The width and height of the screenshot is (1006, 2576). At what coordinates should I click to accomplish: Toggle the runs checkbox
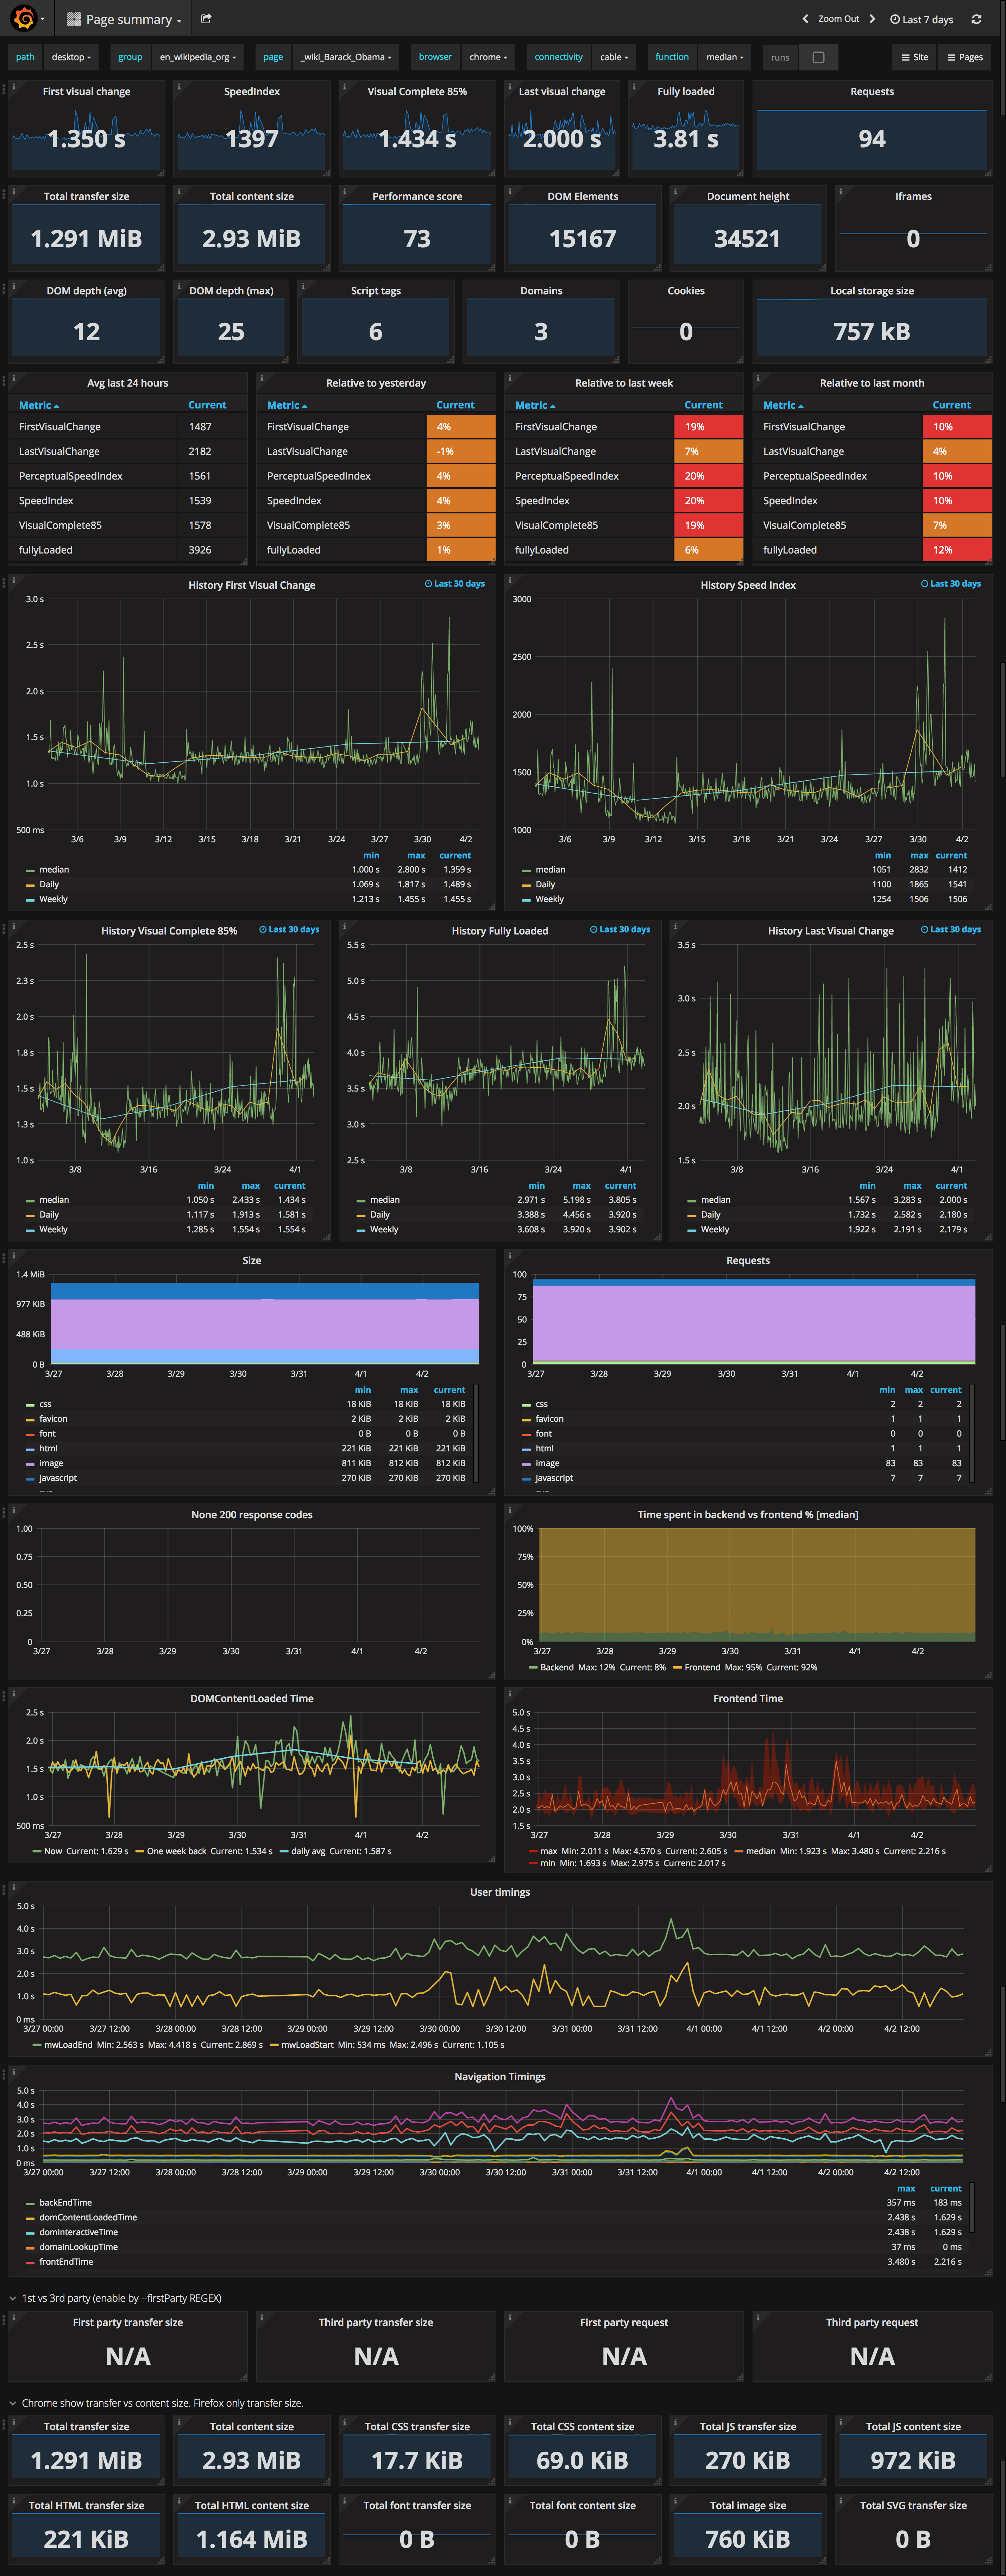tap(818, 57)
